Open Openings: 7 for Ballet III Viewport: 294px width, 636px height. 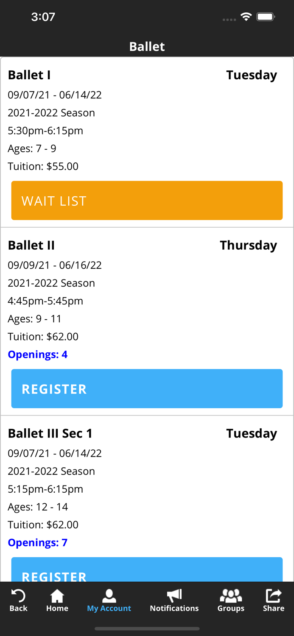pos(37,542)
